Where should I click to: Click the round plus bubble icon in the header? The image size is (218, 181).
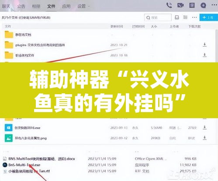tap(203, 6)
